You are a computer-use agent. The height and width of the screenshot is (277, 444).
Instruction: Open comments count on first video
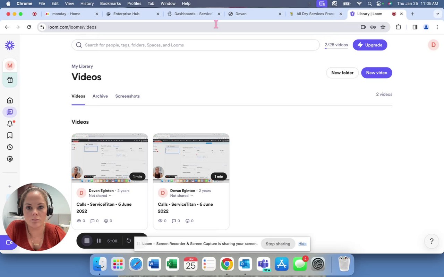coord(94,221)
